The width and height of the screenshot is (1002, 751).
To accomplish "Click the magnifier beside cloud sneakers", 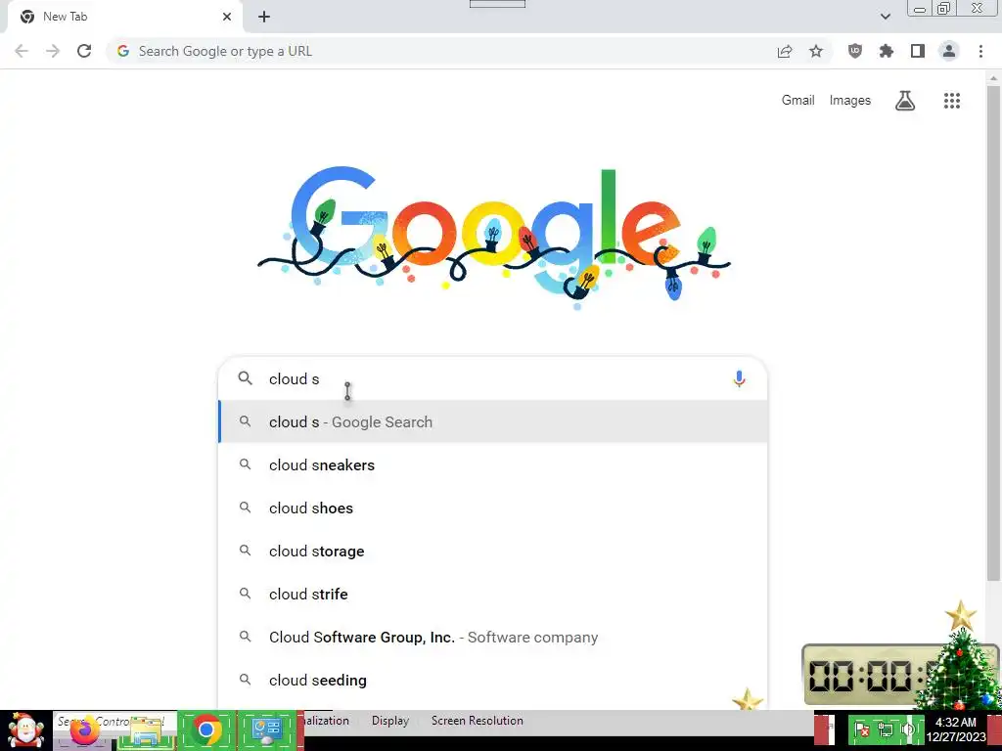I will pyautogui.click(x=246, y=464).
